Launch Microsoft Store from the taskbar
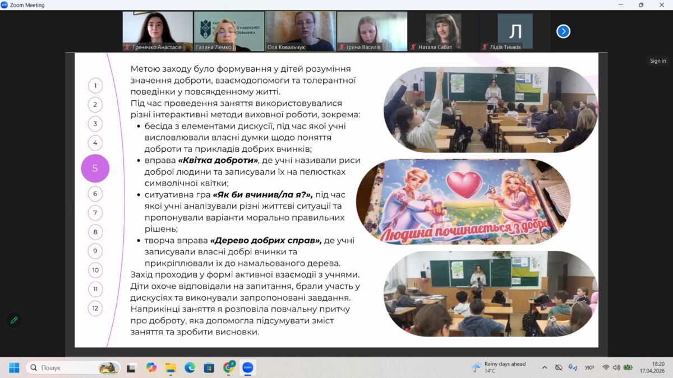 pyautogui.click(x=209, y=368)
